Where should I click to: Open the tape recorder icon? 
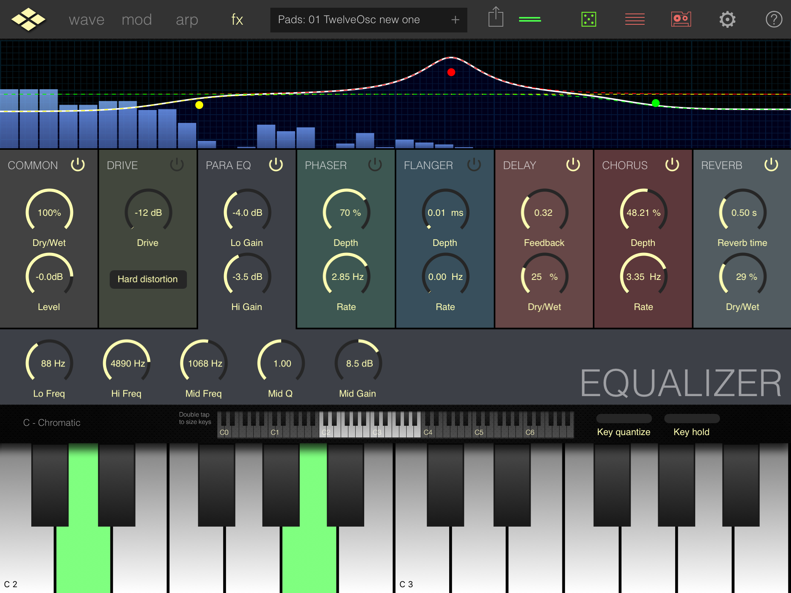point(681,19)
